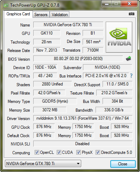Click the Pixel Fillrate value 42.0 GPixel/s
The height and width of the screenshot is (172, 140).
pos(49,93)
